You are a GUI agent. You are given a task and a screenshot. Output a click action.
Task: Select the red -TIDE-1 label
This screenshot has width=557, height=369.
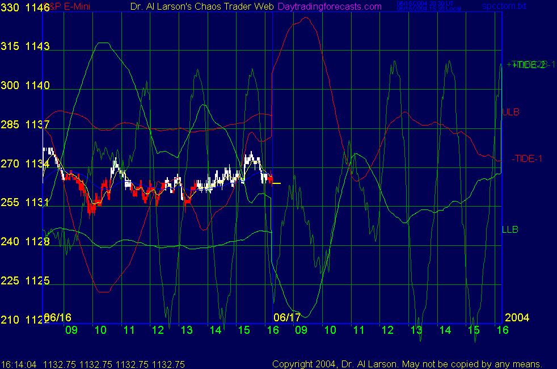(526, 158)
